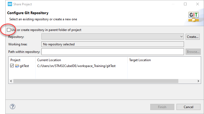Click the horizontal scrollbar thumb
This screenshot has height=114, width=204.
[x=96, y=81]
